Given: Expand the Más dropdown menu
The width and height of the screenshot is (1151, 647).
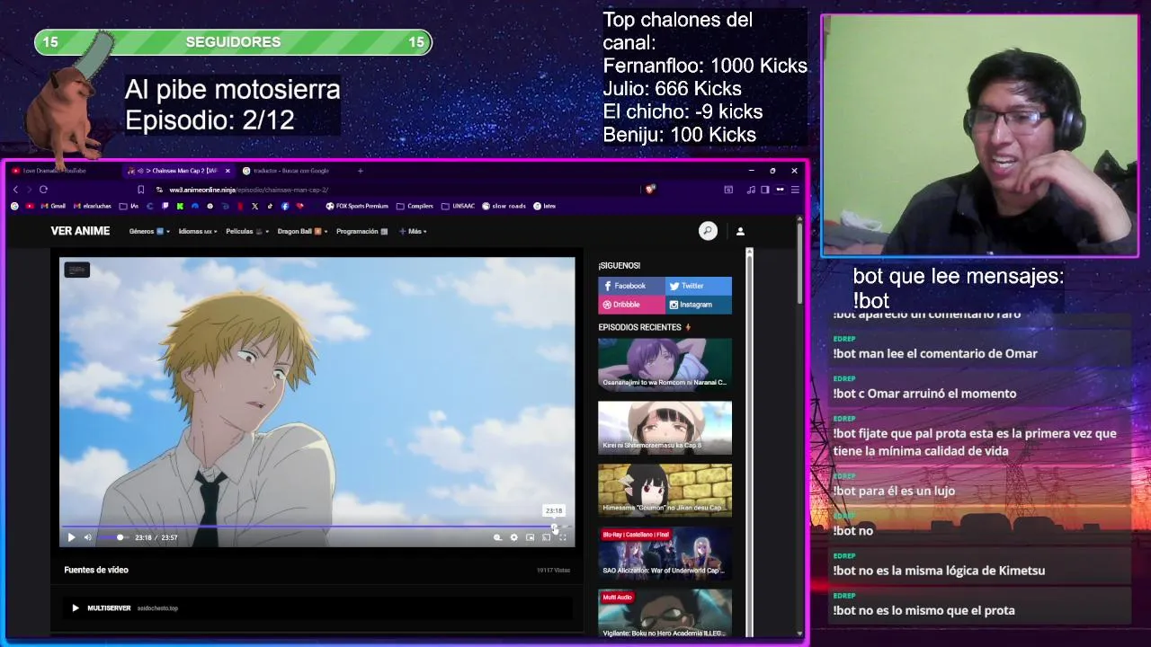Looking at the screenshot, I should (413, 231).
